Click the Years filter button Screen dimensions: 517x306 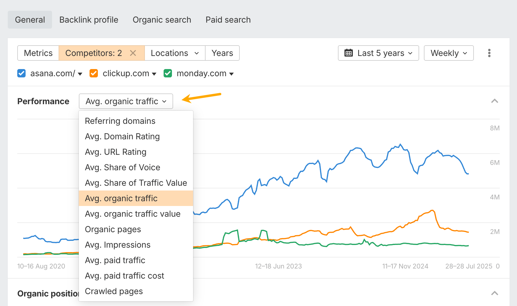222,53
